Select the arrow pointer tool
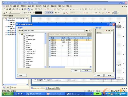 pos(70,9)
